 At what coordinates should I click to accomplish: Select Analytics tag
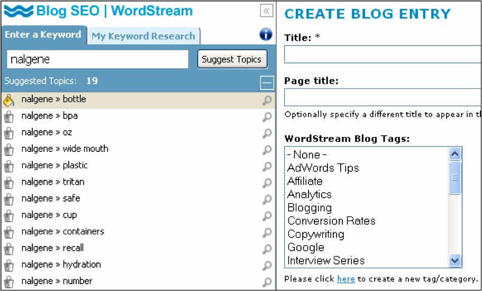309,194
